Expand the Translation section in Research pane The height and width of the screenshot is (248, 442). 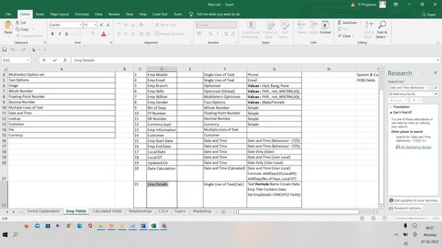coord(391,107)
